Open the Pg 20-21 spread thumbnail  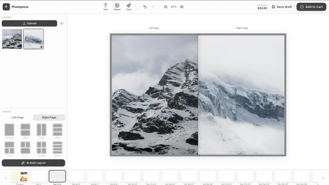[x=227, y=176]
